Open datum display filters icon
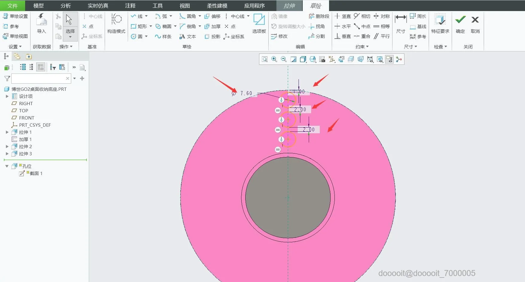525x282 pixels. [332, 59]
